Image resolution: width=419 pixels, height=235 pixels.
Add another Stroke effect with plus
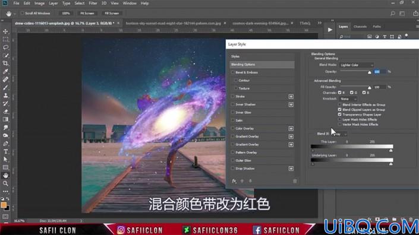tap(291, 97)
